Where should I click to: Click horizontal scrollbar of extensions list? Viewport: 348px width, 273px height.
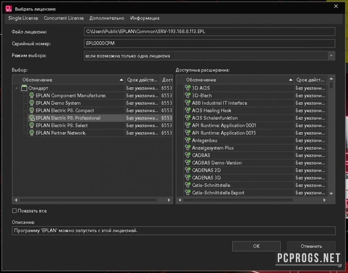pos(238,200)
